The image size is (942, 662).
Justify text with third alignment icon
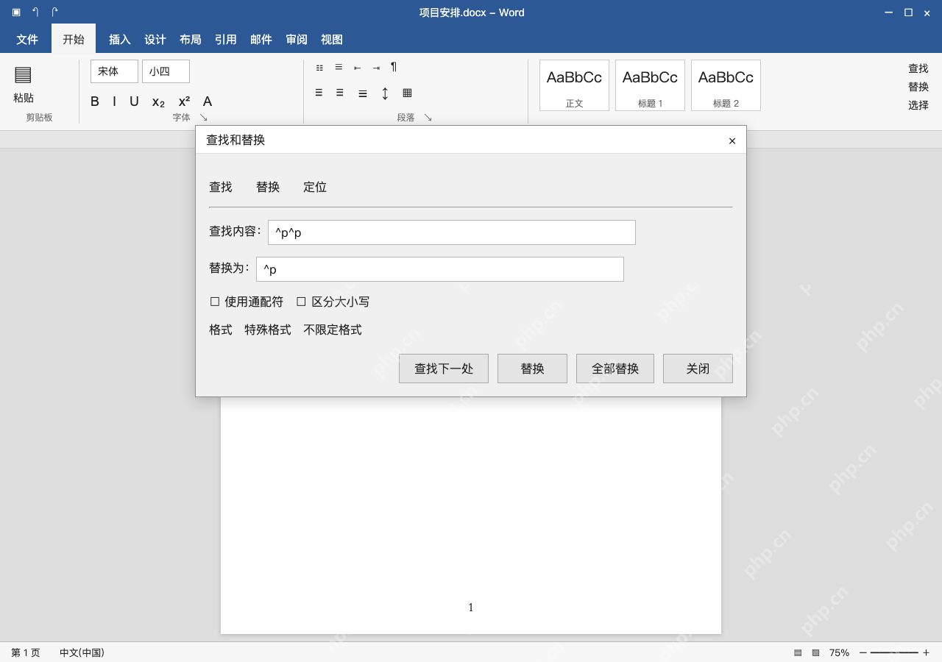tap(363, 93)
